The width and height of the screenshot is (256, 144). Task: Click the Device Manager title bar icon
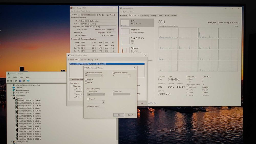(8, 74)
